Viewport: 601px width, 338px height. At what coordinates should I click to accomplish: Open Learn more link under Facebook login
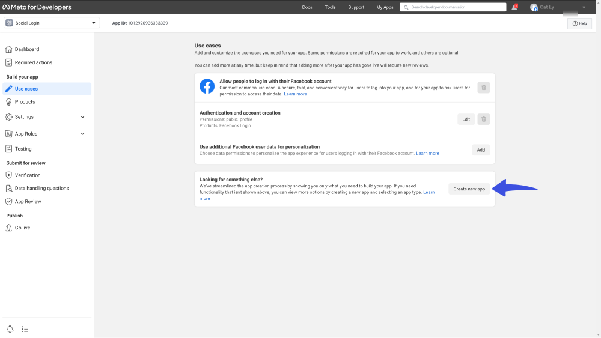point(295,94)
